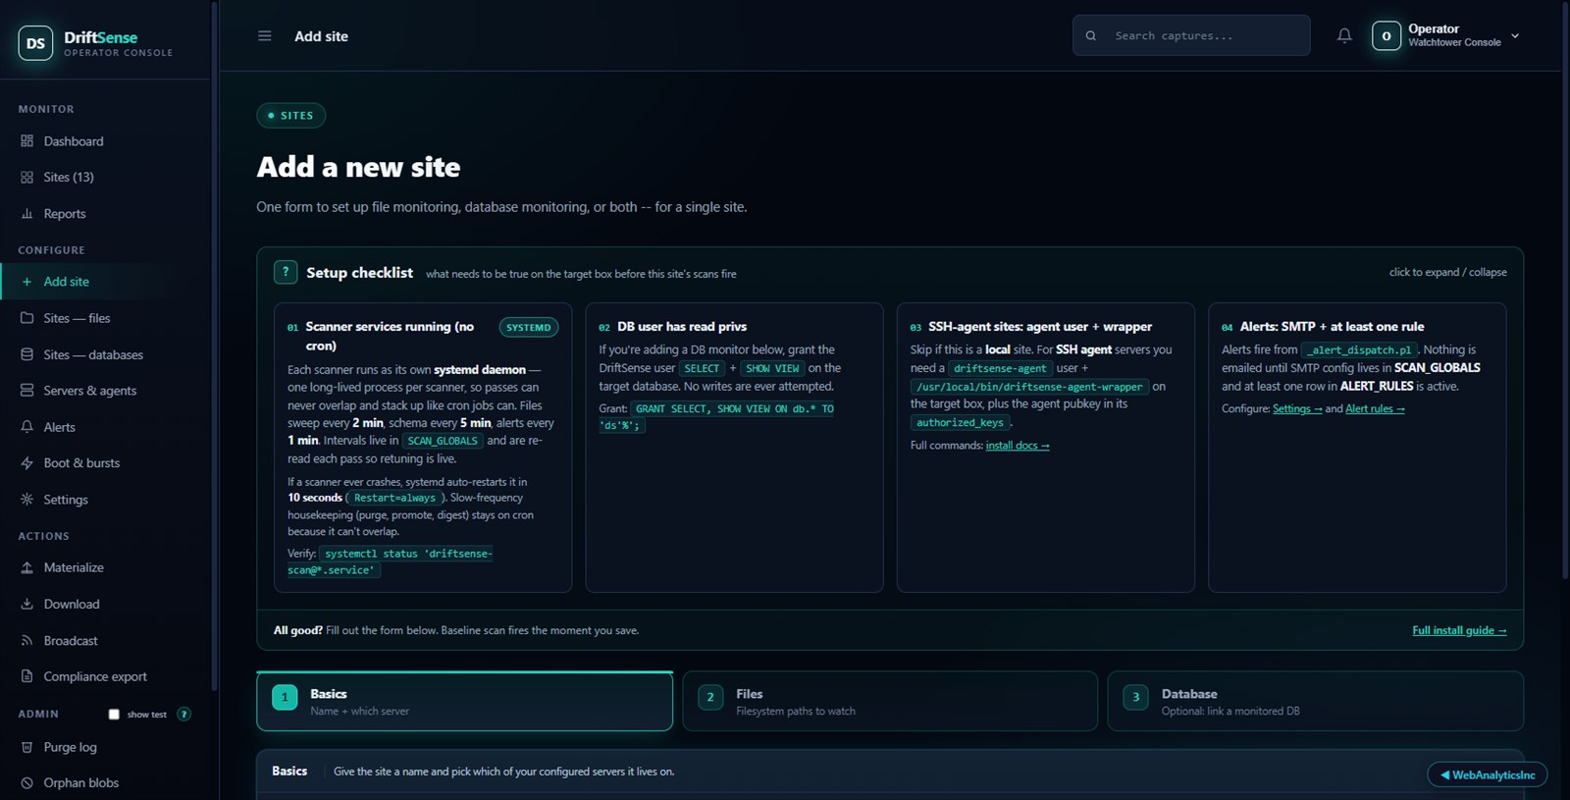Select the Basics step tab
This screenshot has width=1570, height=800.
pos(464,701)
